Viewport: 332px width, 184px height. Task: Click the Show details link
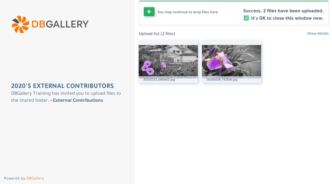(318, 34)
